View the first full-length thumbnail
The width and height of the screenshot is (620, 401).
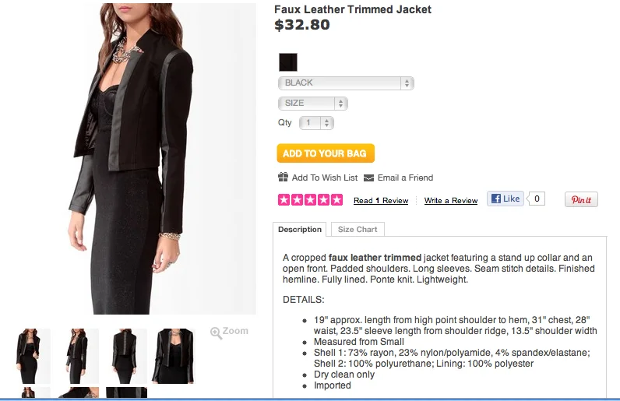click(33, 356)
